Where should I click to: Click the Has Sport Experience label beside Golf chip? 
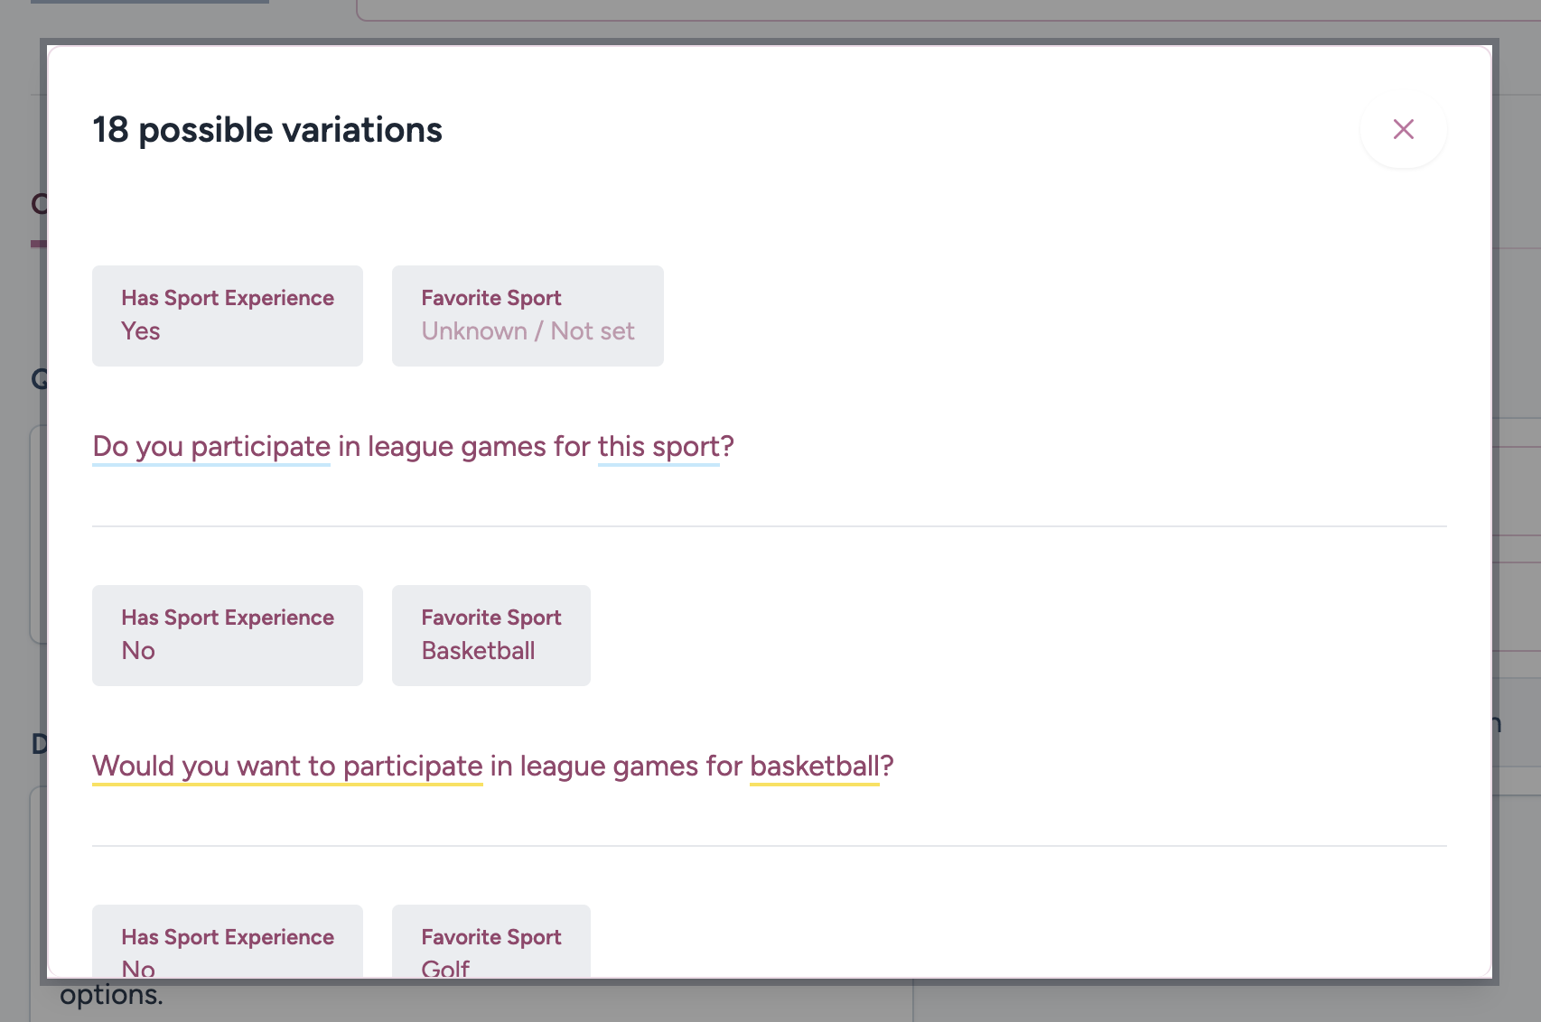(x=228, y=937)
